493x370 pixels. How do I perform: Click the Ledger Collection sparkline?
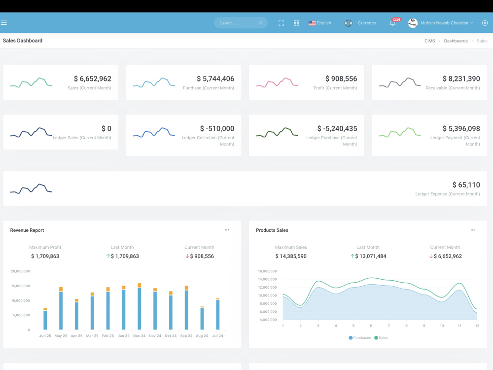(154, 132)
